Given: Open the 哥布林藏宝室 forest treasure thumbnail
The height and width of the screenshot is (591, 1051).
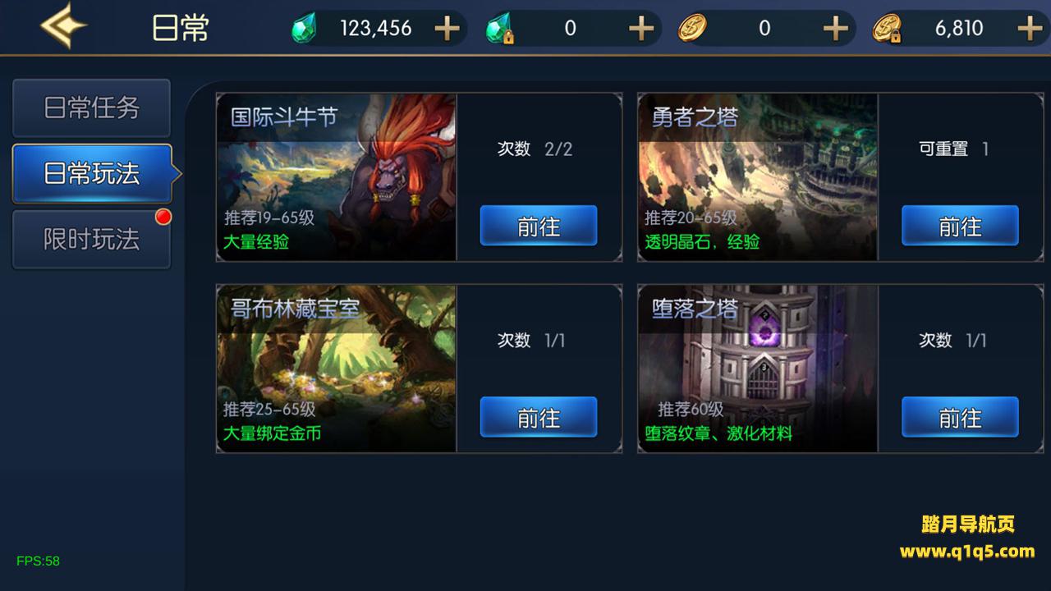Looking at the screenshot, I should pyautogui.click(x=337, y=369).
